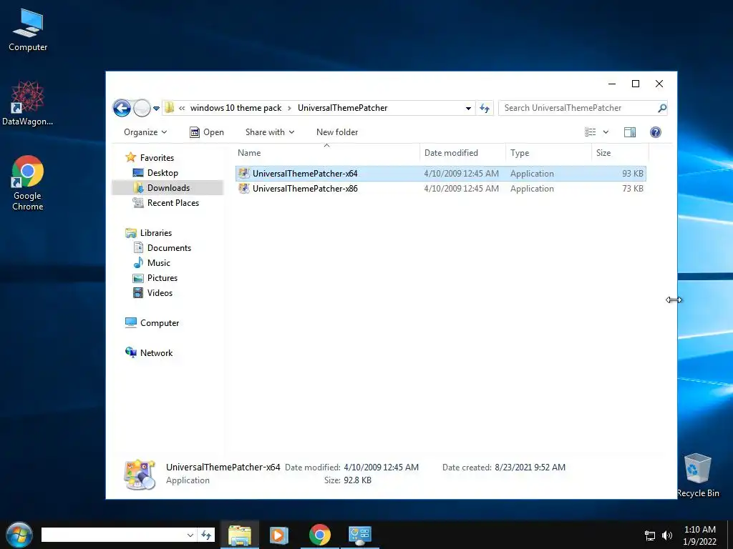733x549 pixels.
Task: Sort by the Date modified column
Action: [462, 153]
